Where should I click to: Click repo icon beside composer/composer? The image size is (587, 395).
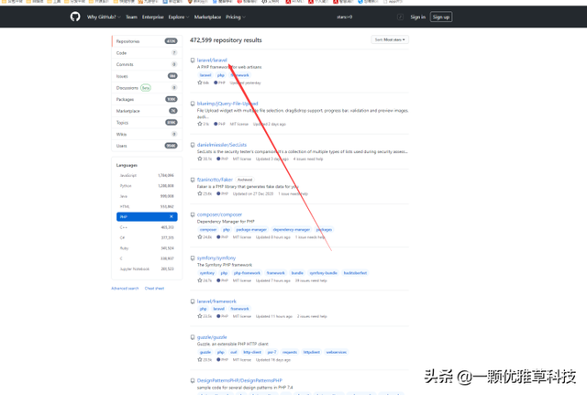(193, 214)
